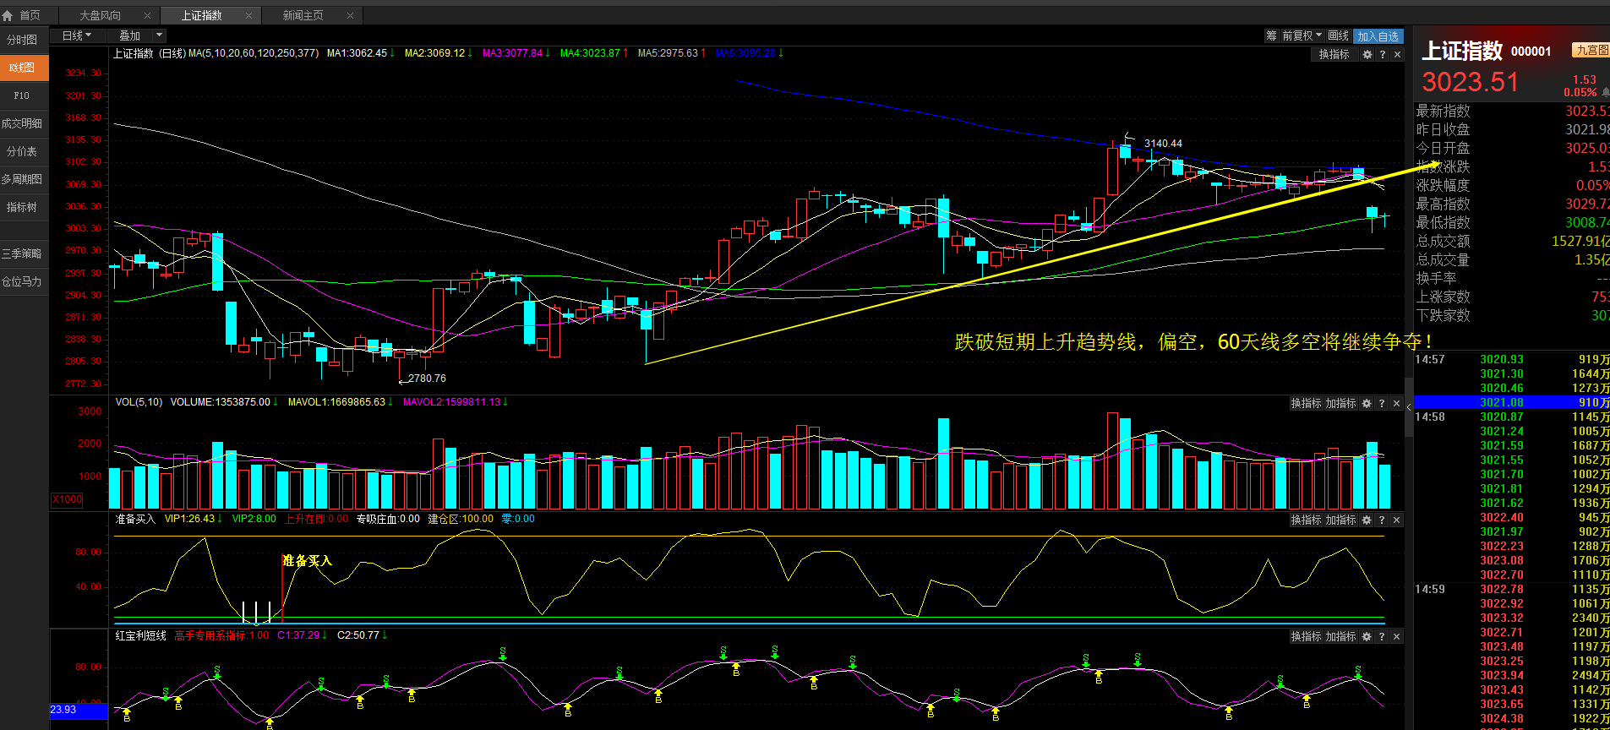
Task: Open settings gear in the 红宝利短线 panel
Action: point(1367,637)
